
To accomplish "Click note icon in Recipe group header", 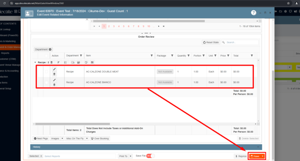I will tap(86, 62).
